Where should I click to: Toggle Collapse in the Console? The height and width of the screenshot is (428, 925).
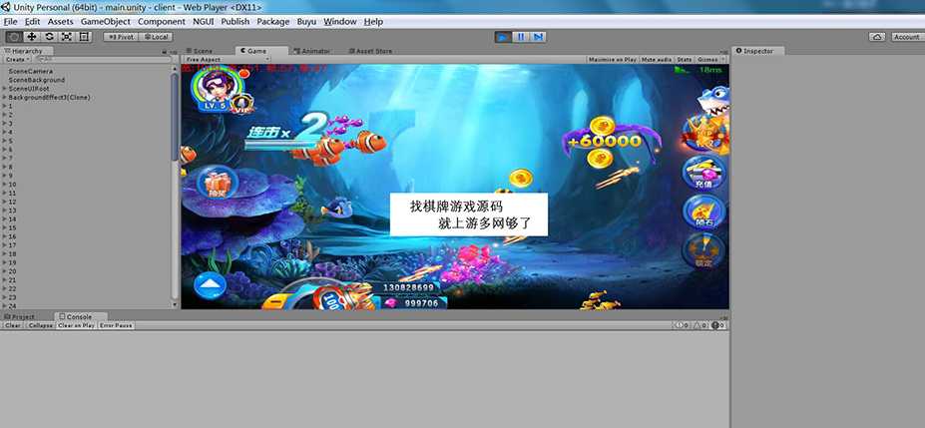tap(41, 325)
